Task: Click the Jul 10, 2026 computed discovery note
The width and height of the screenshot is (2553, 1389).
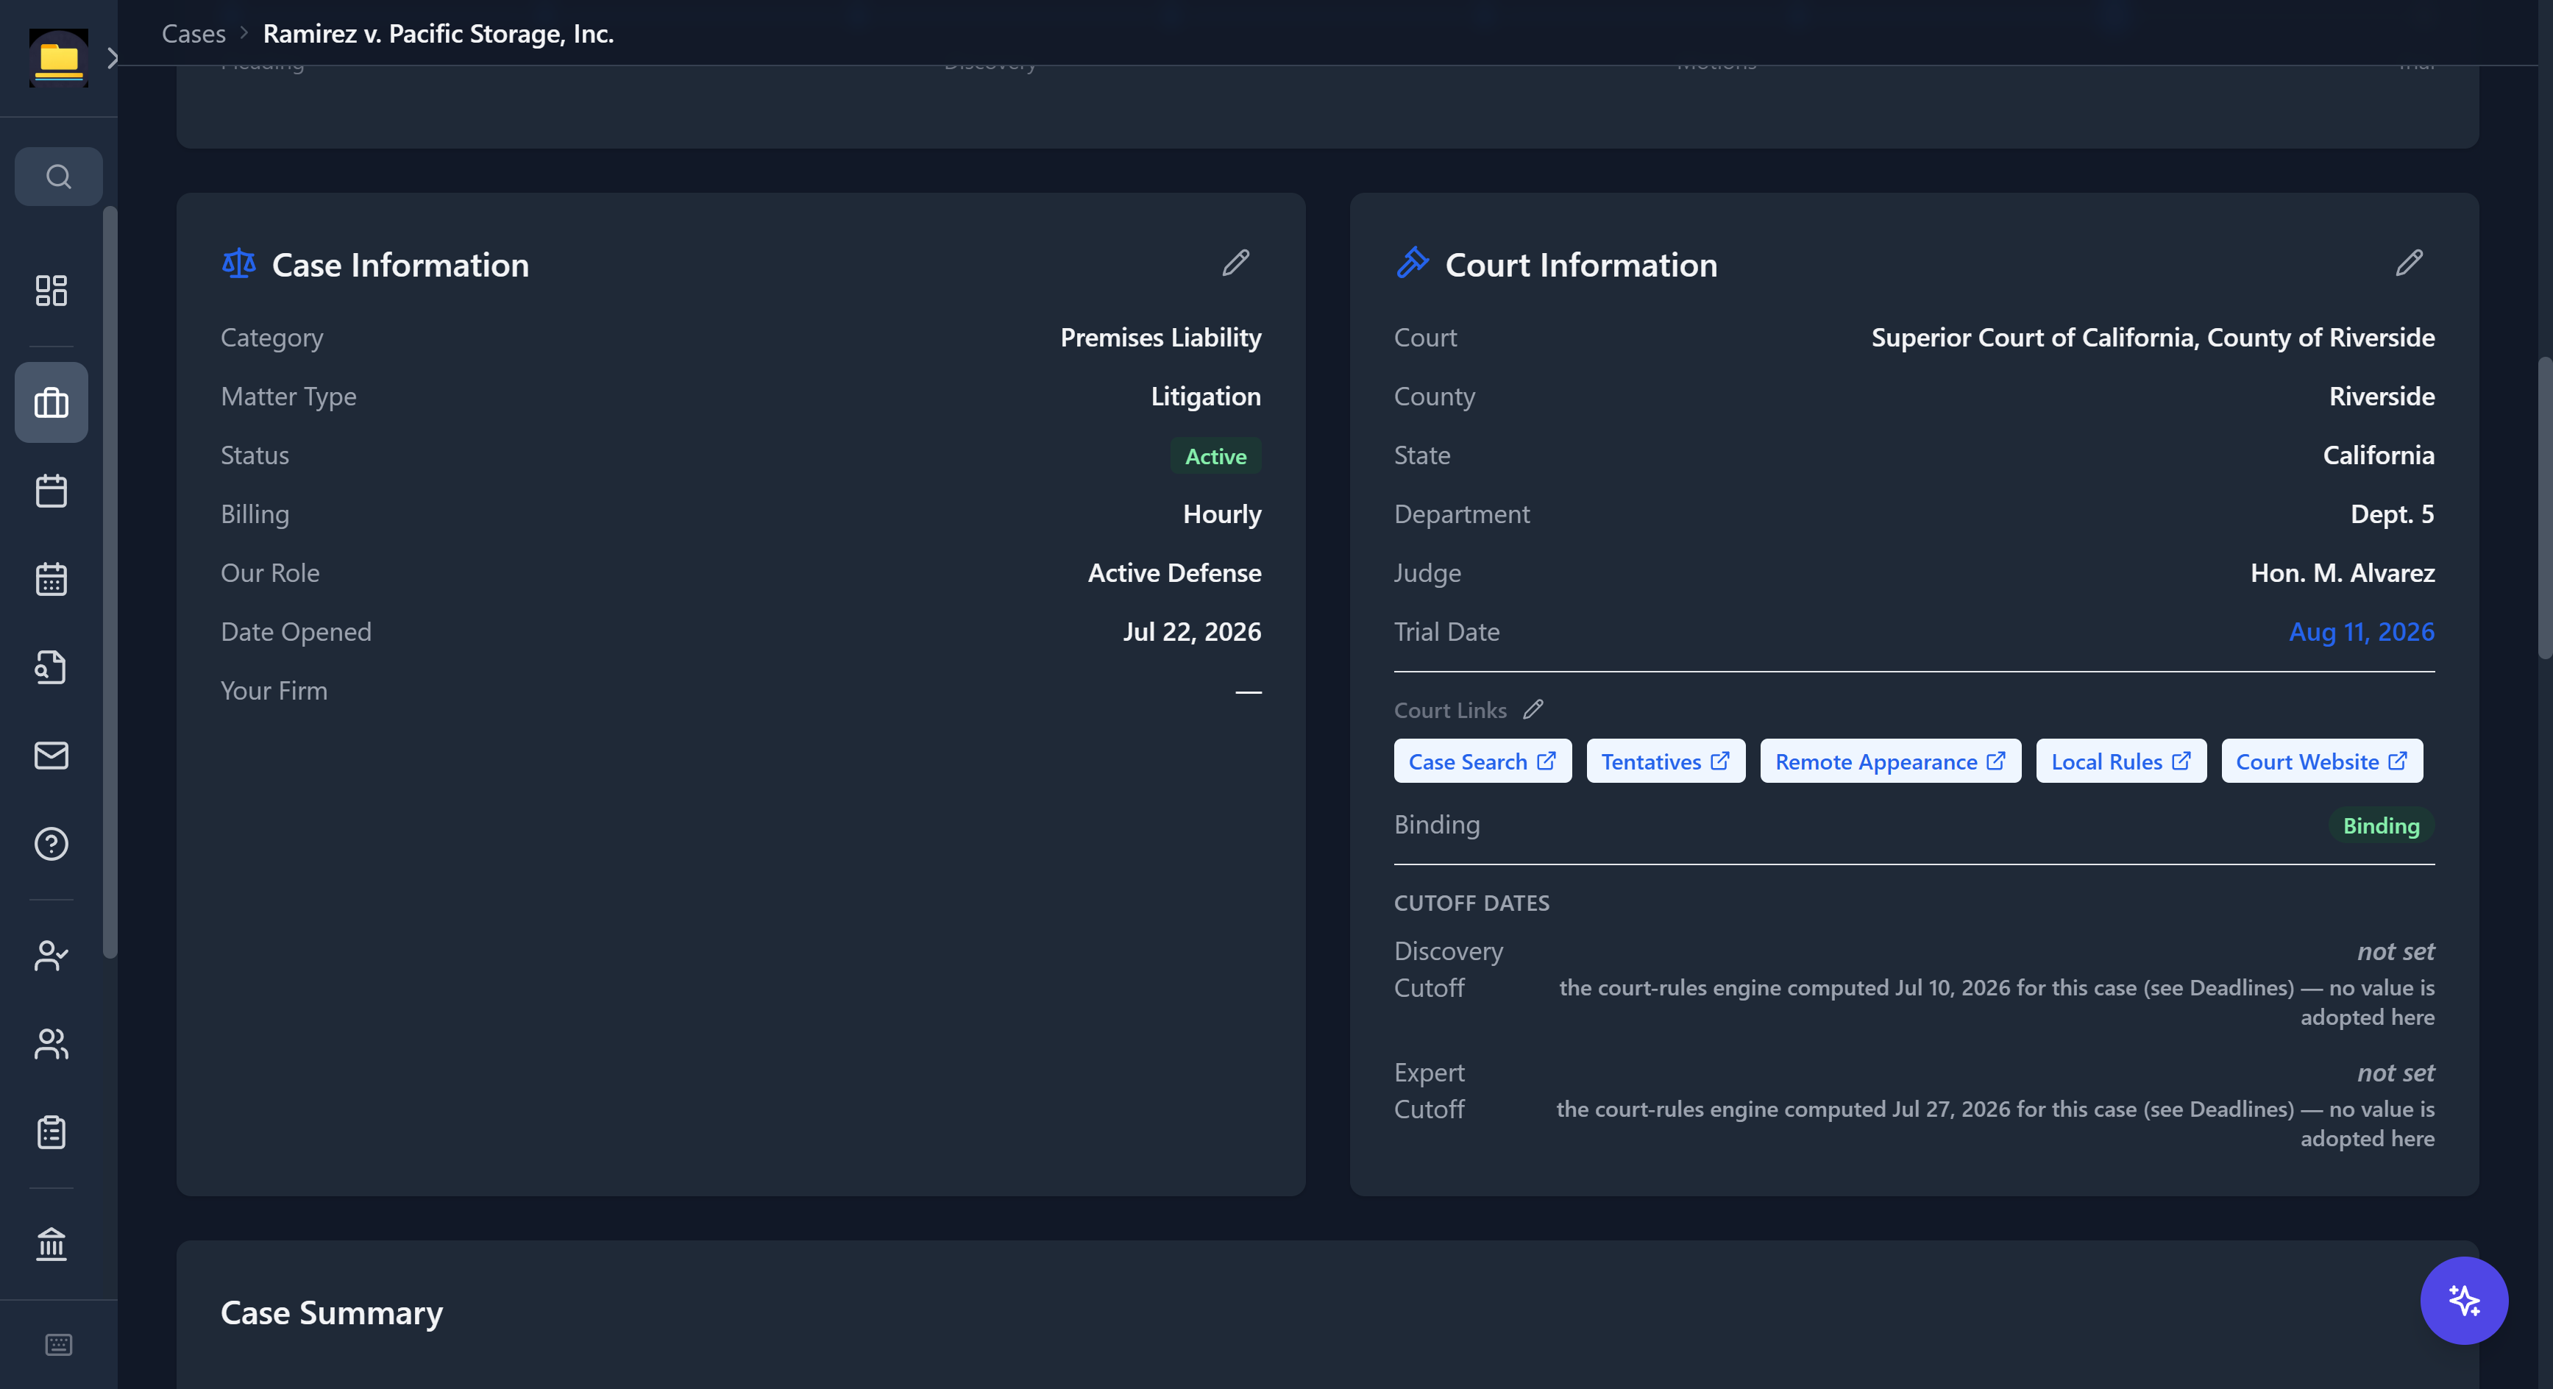Action: click(1996, 1001)
